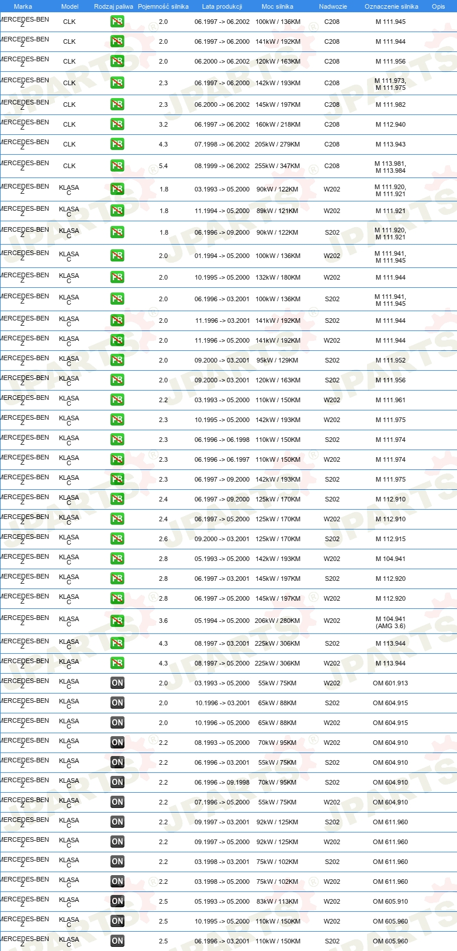
Task: Select engine code cell OM 605.910
Action: [390, 901]
